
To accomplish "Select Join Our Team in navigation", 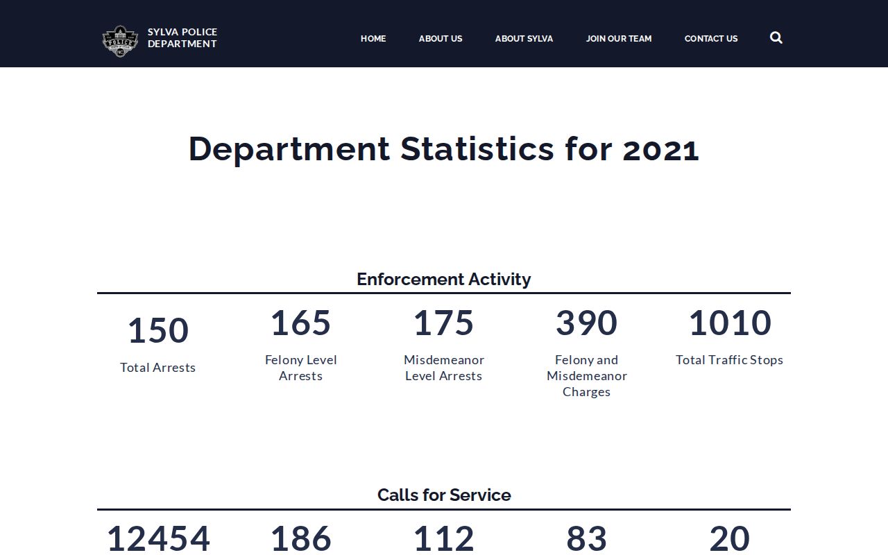I will [619, 38].
